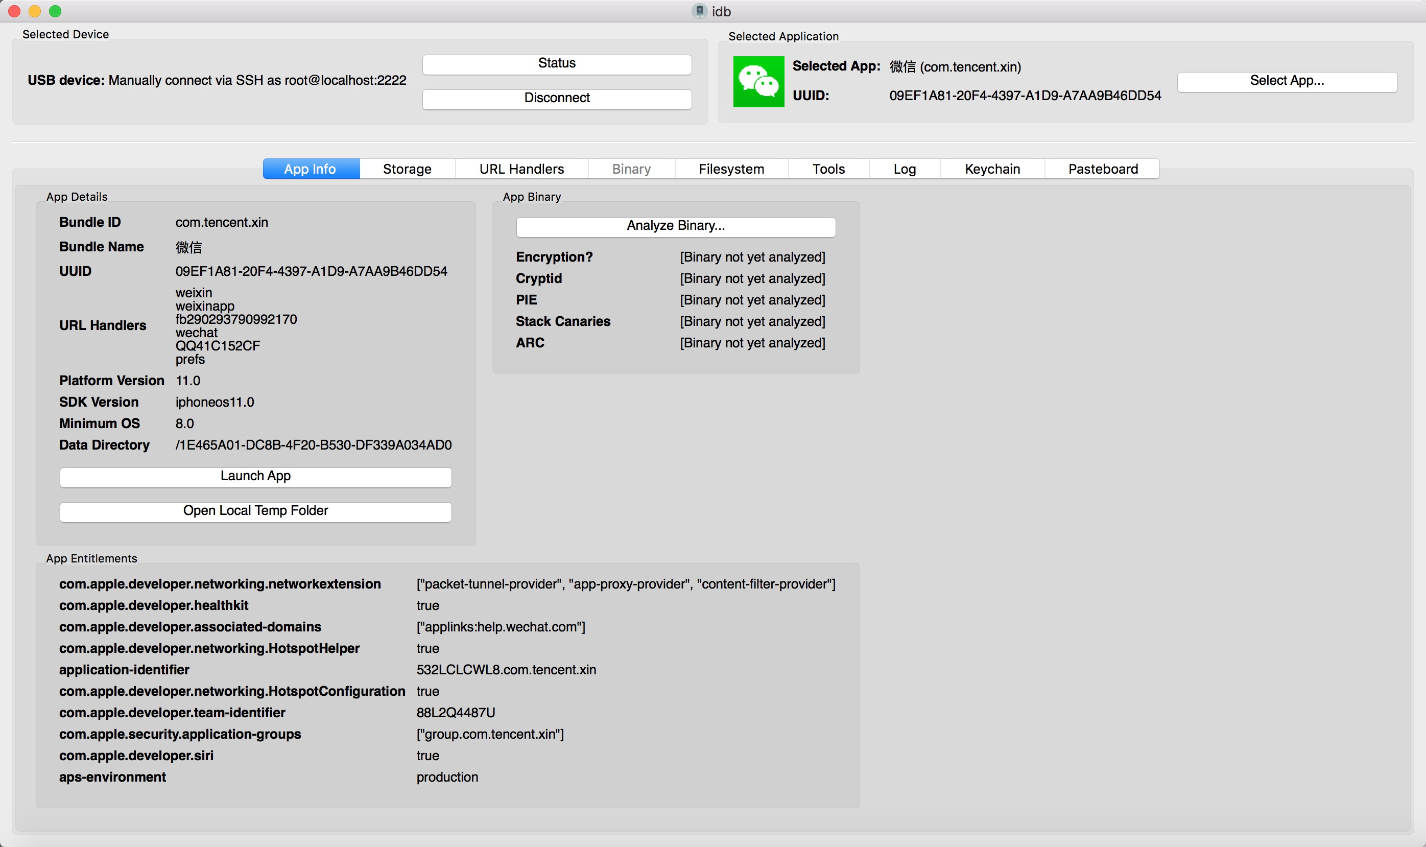
Task: Disconnect from the USB device
Action: pos(557,99)
